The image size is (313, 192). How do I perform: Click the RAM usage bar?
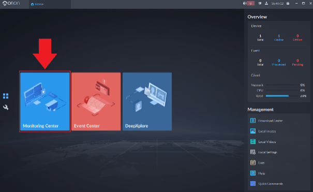282,96
